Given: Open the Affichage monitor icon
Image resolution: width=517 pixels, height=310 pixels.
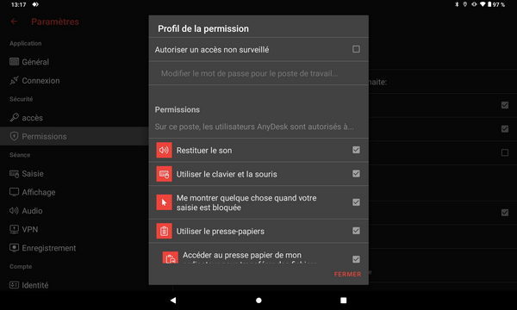Looking at the screenshot, I should (x=14, y=192).
